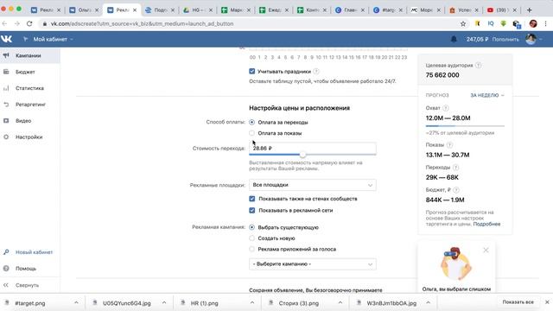The image size is (553, 311).
Task: Click help icon next to Переходы
Action: point(455,168)
